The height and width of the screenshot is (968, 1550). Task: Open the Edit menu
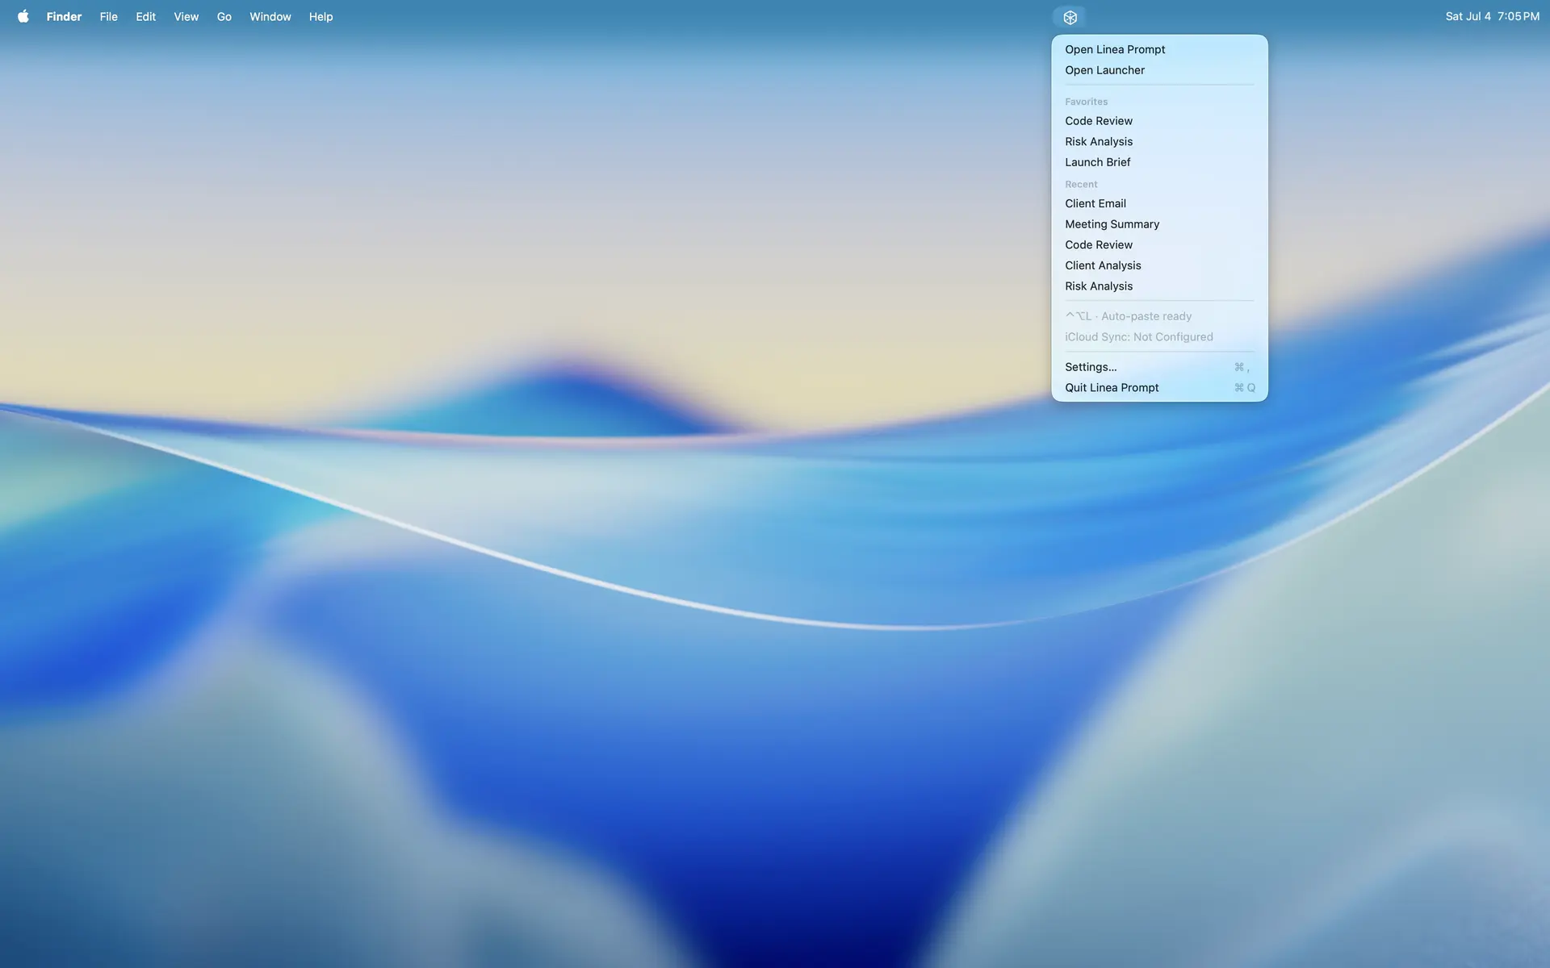[145, 16]
